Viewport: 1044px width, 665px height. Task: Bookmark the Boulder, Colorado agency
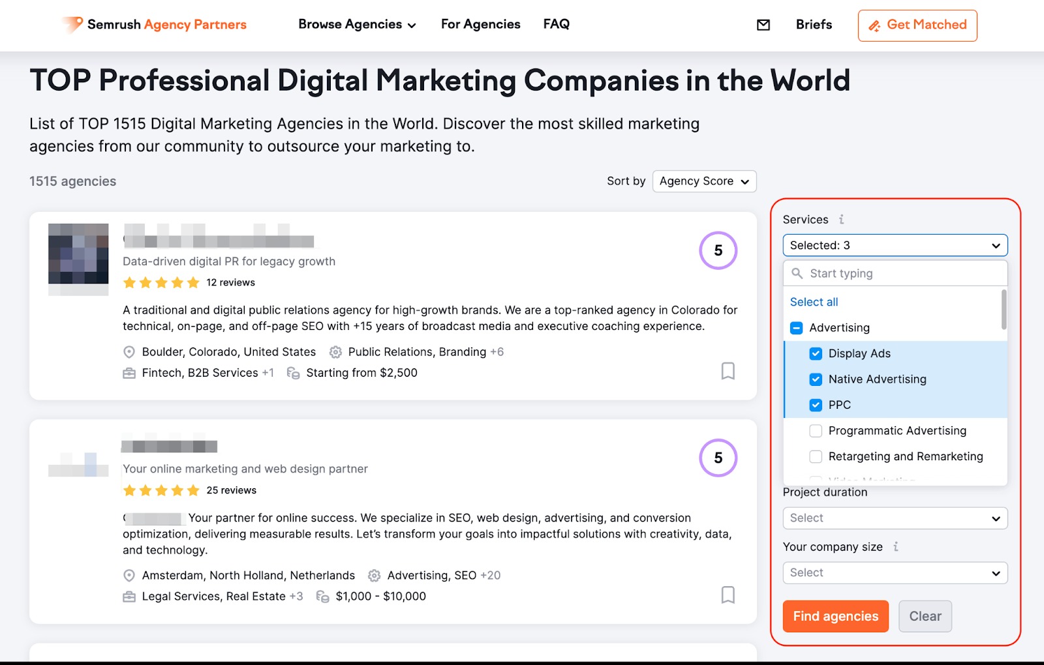[728, 371]
